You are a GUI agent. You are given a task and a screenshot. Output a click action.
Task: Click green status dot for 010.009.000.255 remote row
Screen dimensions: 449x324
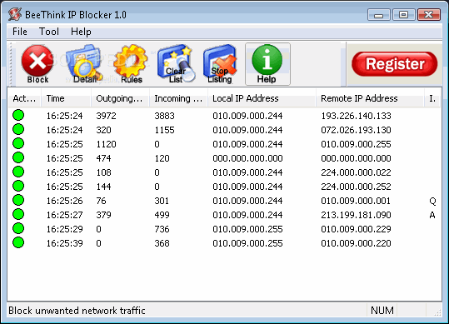click(x=18, y=143)
